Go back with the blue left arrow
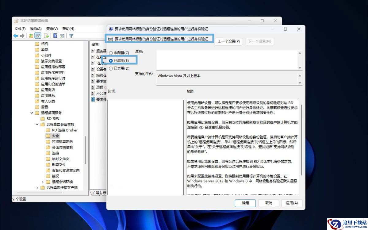 tap(16, 36)
